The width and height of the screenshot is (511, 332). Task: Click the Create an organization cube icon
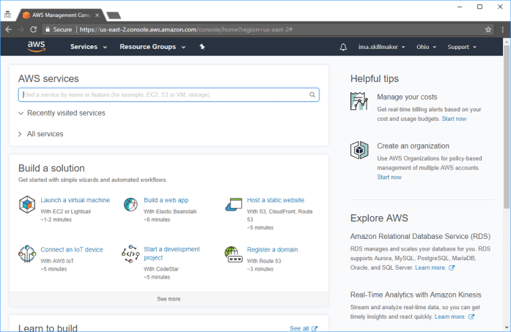click(359, 150)
